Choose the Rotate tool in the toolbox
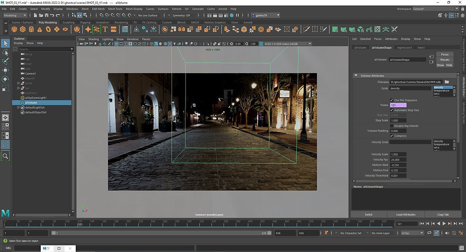This screenshot has width=466, height=252. tap(5, 79)
